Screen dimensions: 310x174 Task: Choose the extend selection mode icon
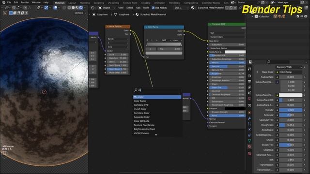tap(15, 13)
